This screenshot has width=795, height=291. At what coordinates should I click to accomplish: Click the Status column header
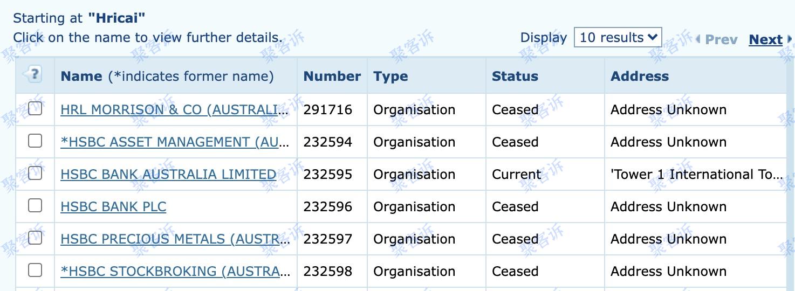coord(515,76)
